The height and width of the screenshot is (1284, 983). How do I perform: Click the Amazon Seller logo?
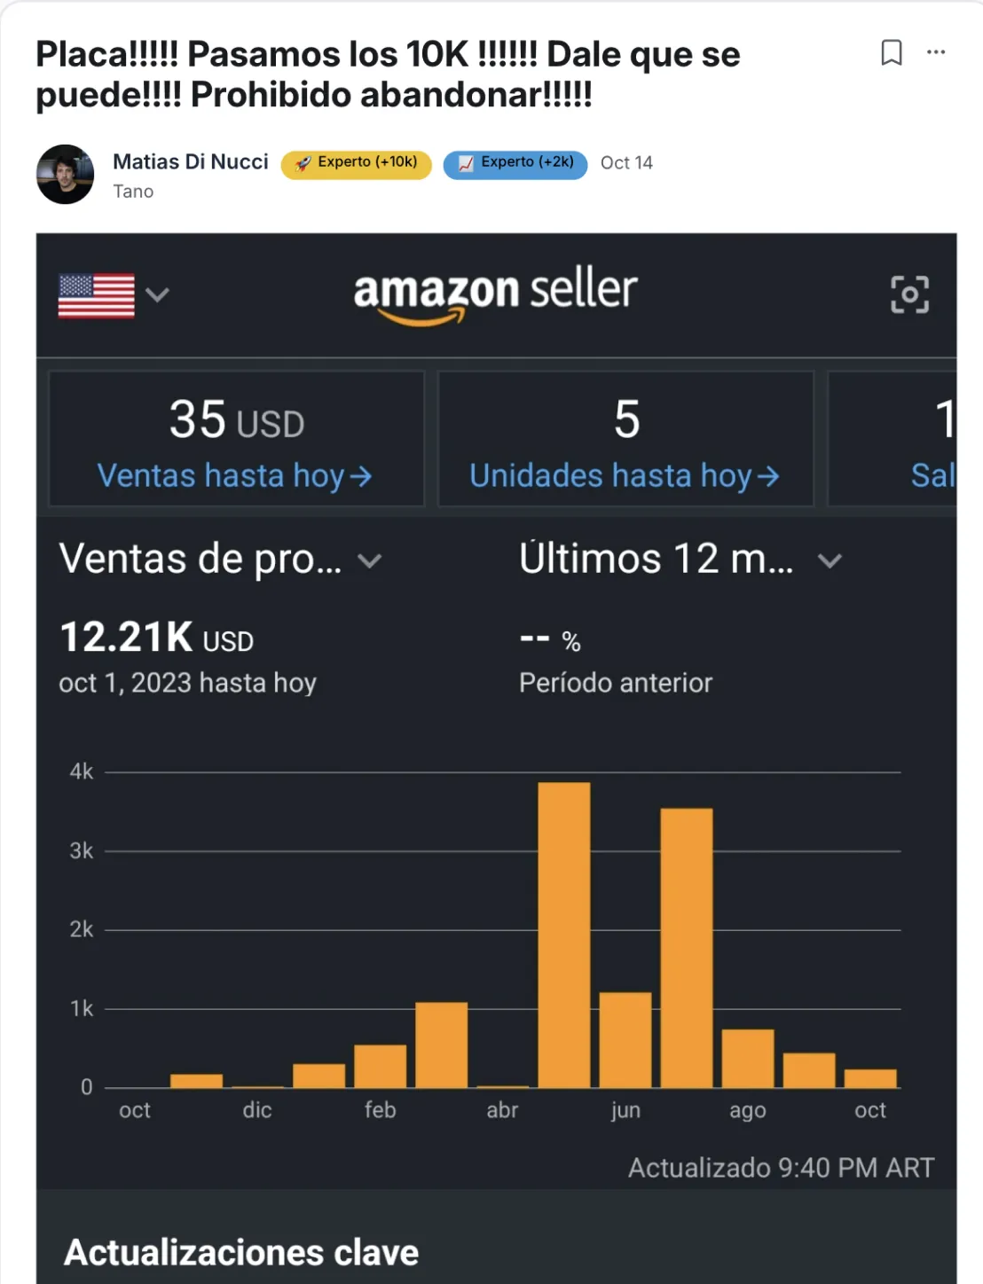495,294
